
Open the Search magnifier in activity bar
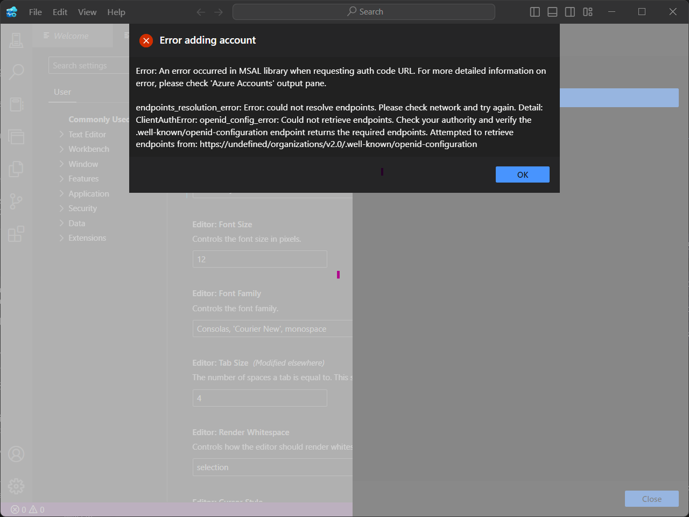[16, 71]
